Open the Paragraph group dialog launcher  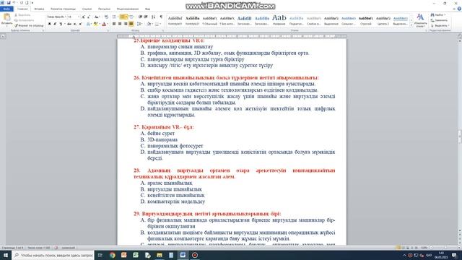pyautogui.click(x=163, y=30)
